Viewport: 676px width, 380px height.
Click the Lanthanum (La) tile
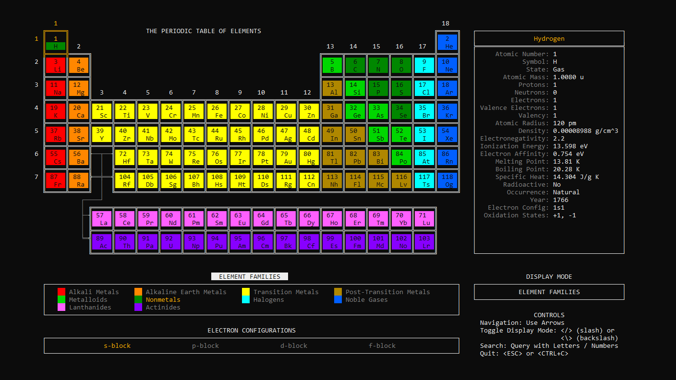click(101, 218)
